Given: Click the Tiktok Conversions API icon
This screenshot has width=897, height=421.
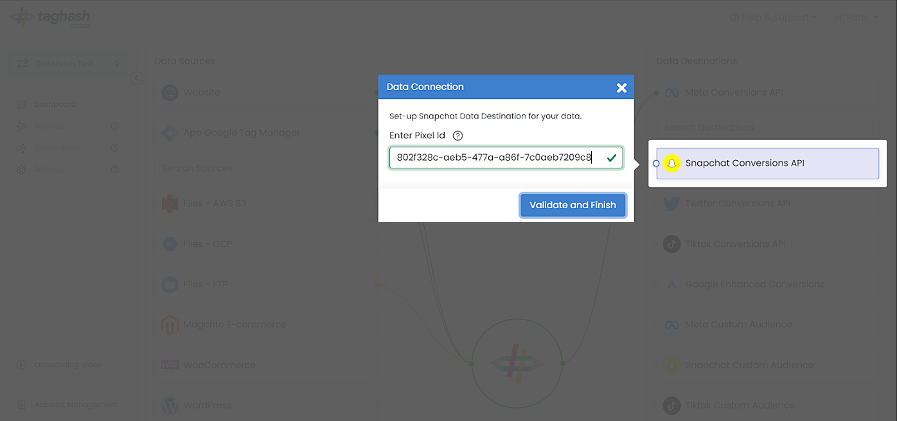Looking at the screenshot, I should pyautogui.click(x=671, y=244).
